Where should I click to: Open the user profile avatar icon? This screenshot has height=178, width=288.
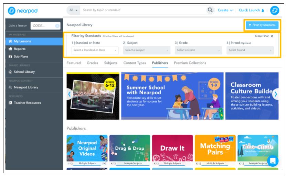click(x=275, y=10)
